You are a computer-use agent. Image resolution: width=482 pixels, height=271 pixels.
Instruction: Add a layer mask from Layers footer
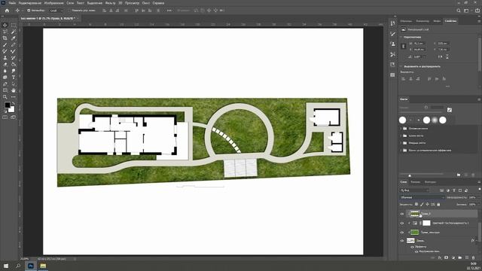pyautogui.click(x=447, y=257)
